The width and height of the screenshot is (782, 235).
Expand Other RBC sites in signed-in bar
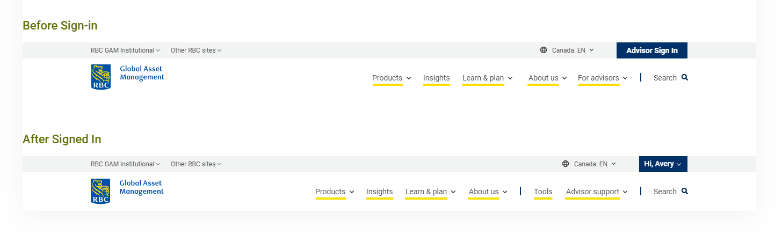click(x=196, y=164)
